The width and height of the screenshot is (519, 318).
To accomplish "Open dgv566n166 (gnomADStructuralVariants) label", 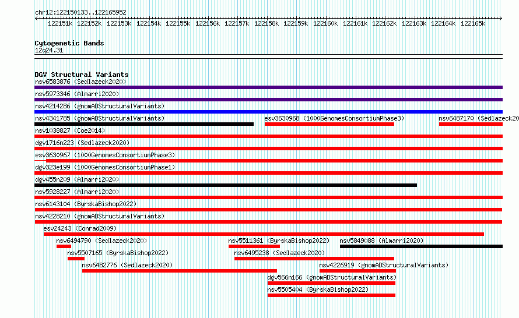I will (x=332, y=277).
